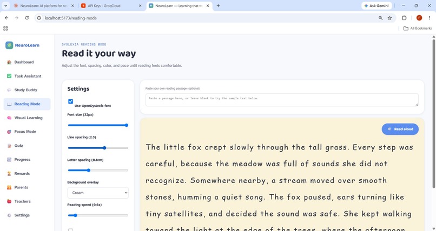436x231 pixels.
Task: Click the Ask Gemini button
Action: [376, 5]
